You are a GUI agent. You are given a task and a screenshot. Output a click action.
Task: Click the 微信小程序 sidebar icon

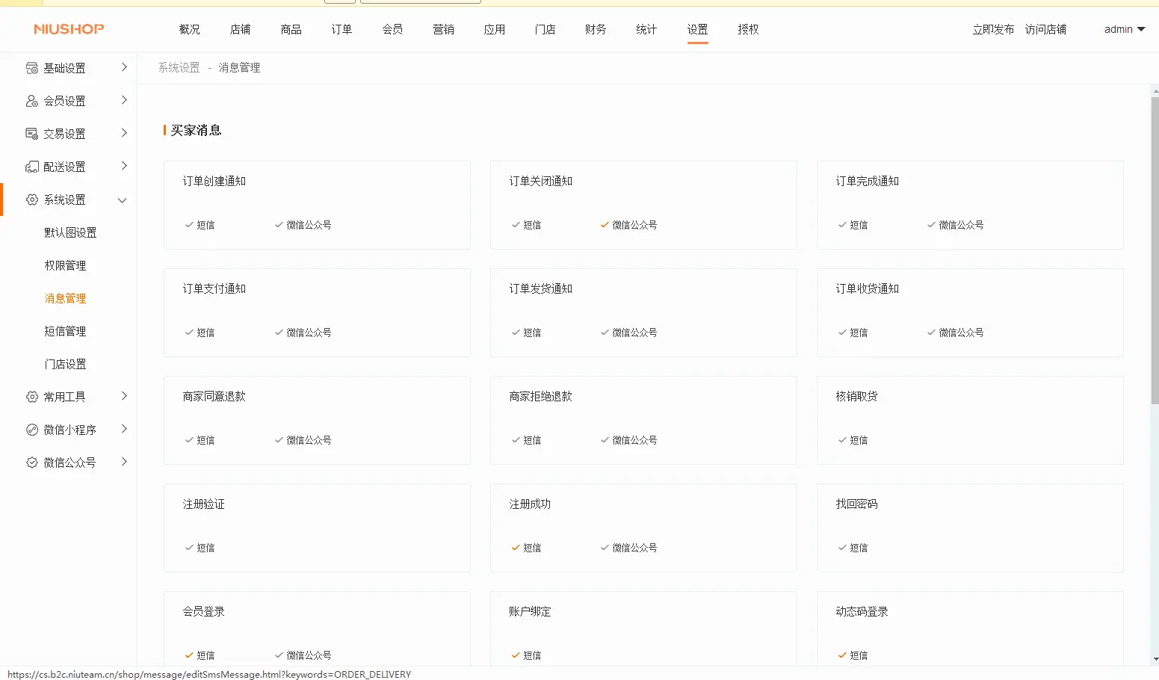pyautogui.click(x=32, y=430)
